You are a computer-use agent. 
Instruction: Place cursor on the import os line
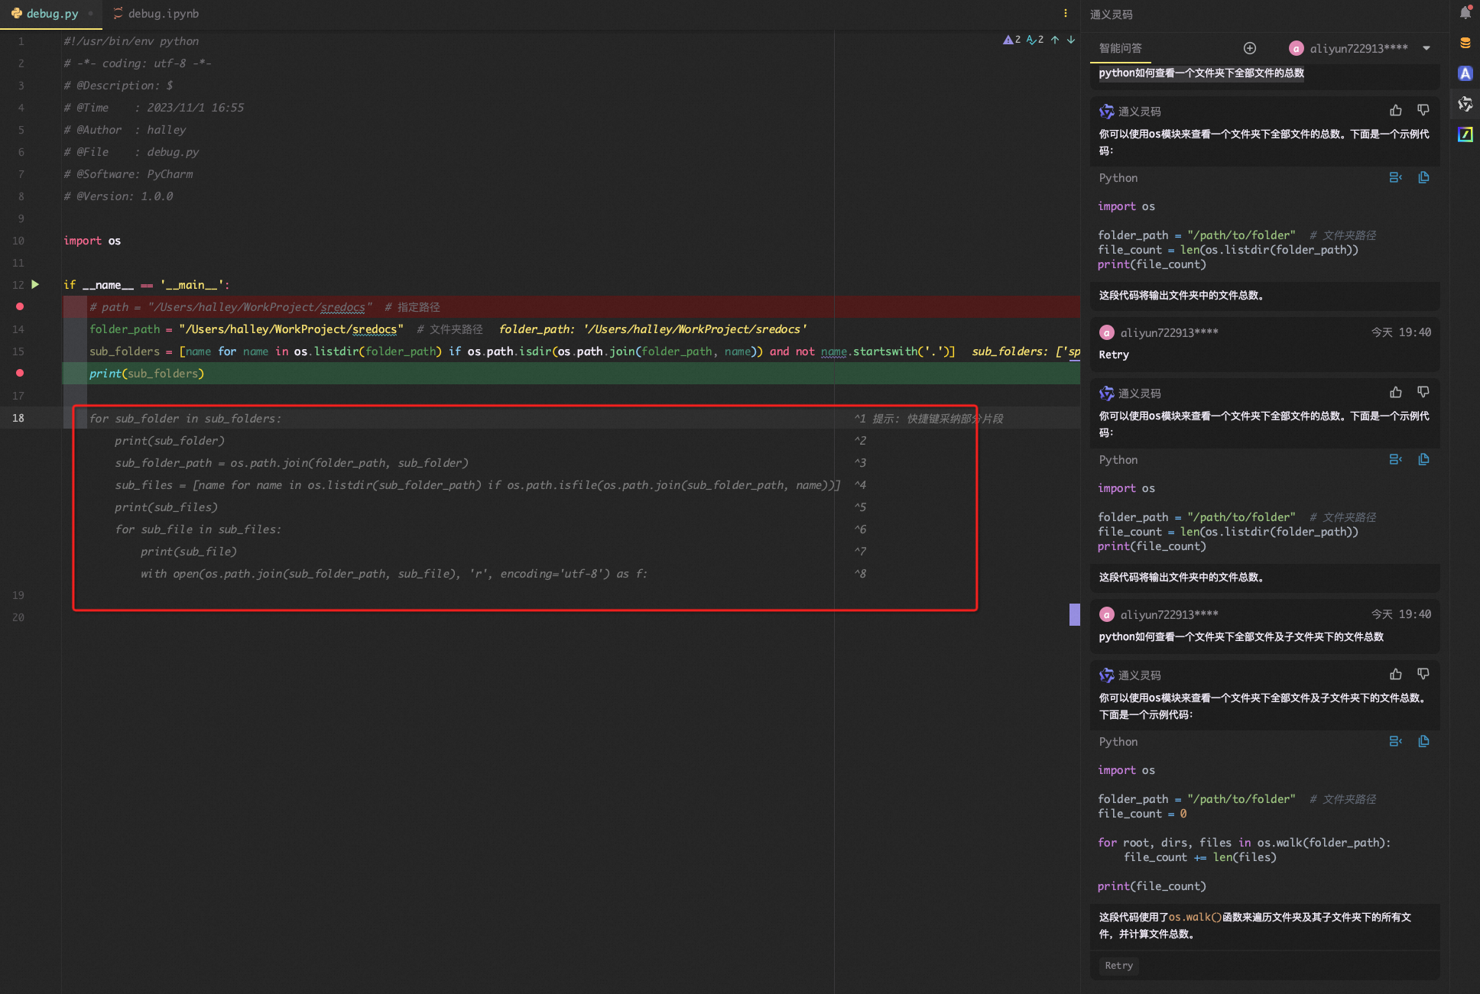point(92,241)
